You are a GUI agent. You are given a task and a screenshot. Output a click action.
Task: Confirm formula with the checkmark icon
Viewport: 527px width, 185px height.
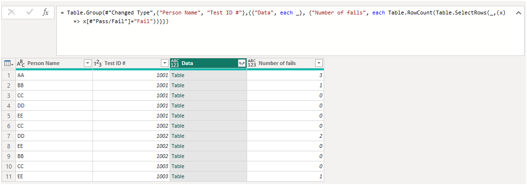tap(29, 13)
